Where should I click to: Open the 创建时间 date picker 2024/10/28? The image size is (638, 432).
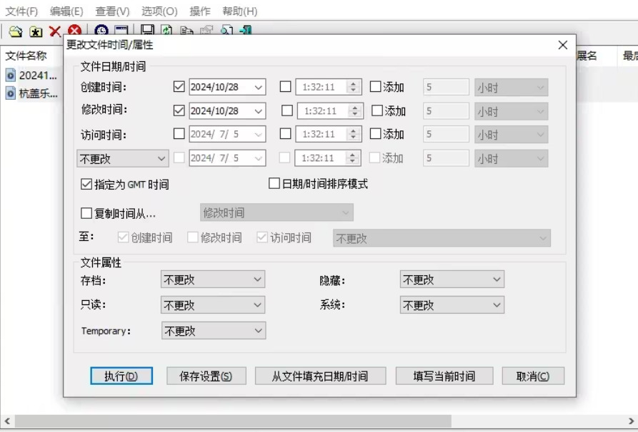[x=258, y=87]
